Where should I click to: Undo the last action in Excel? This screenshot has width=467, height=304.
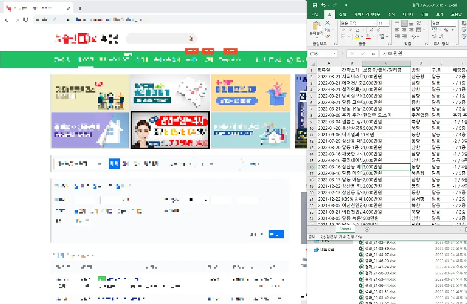pyautogui.click(x=323, y=5)
